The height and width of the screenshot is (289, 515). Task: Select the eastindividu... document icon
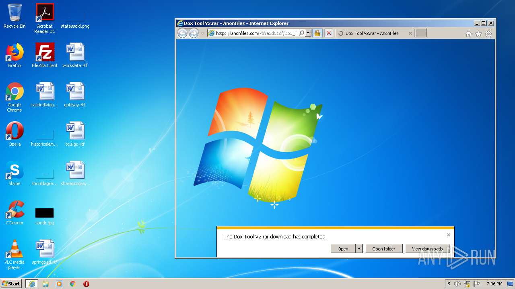pos(45,95)
